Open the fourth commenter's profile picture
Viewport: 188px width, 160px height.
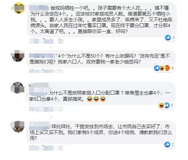point(17,127)
